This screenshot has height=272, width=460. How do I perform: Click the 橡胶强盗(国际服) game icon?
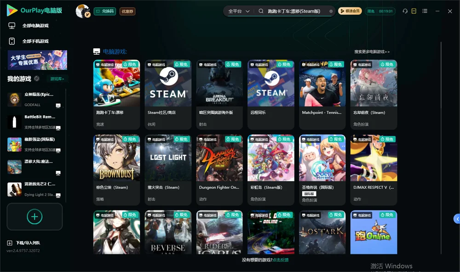click(x=14, y=144)
